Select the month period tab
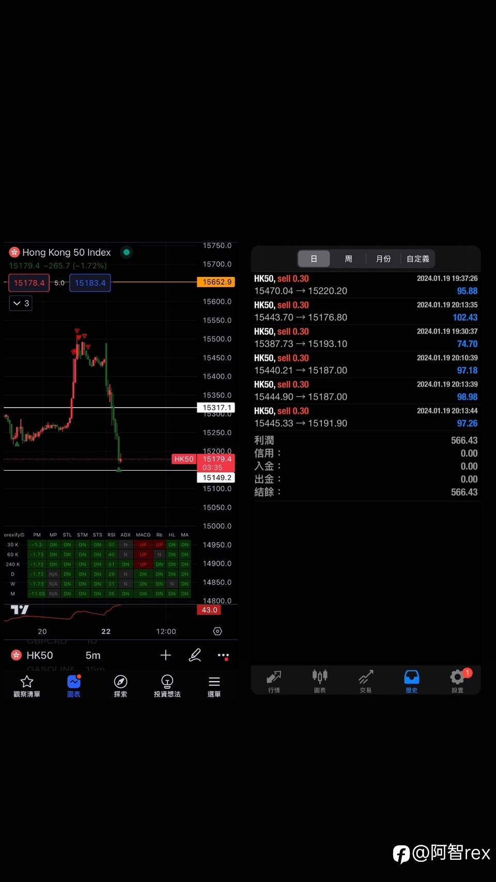The height and width of the screenshot is (882, 496). pos(383,259)
